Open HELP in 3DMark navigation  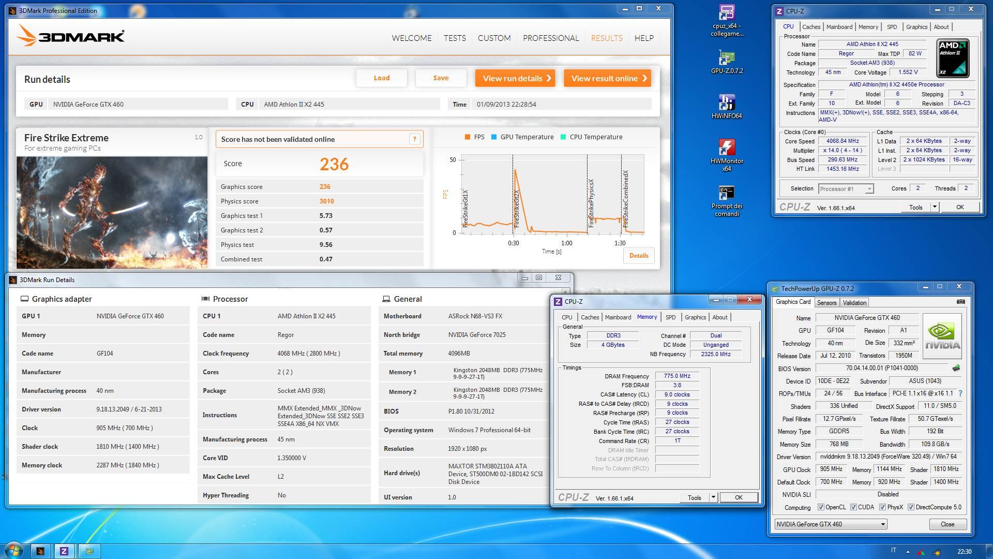644,38
